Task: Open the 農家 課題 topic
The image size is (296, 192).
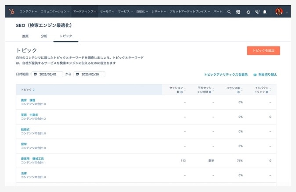Action: coord(28,100)
